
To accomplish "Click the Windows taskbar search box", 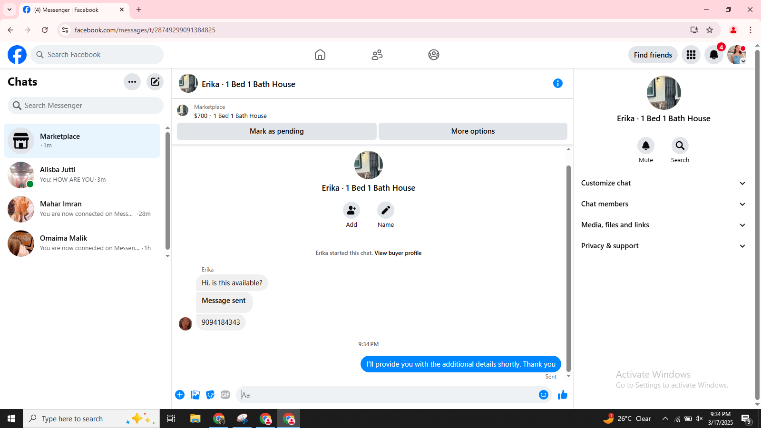I will [91, 418].
